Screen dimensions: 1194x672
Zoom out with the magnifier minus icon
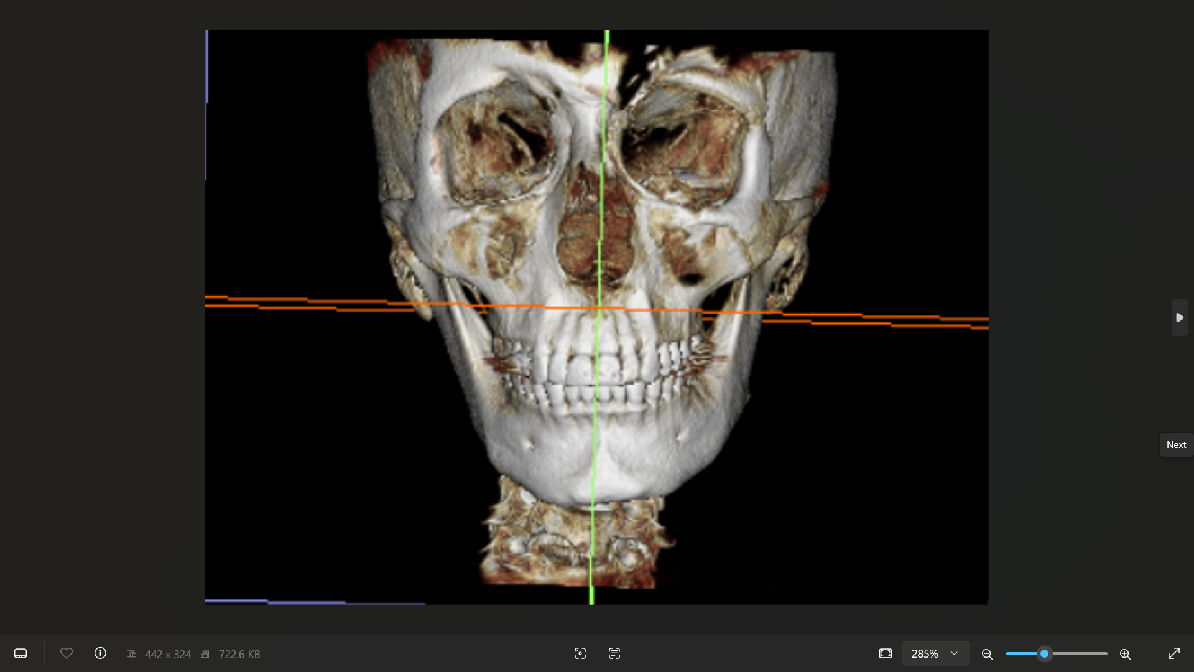[987, 654]
